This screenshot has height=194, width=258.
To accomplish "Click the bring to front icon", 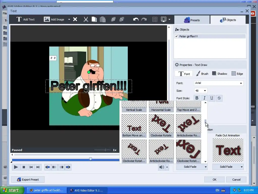I will click(x=113, y=19).
